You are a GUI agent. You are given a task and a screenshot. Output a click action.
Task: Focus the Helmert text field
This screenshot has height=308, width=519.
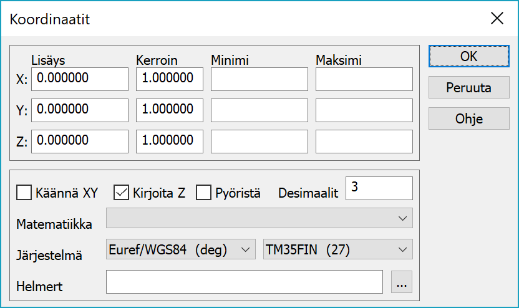244,282
